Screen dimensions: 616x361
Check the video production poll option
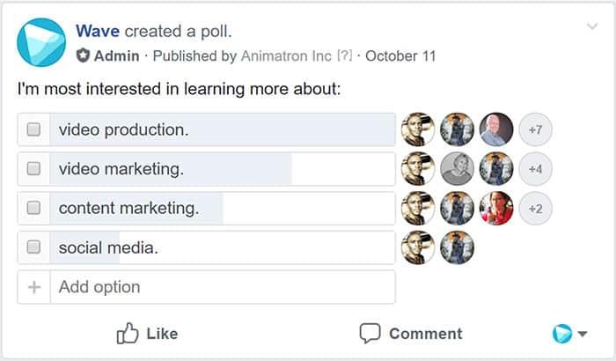[x=33, y=129]
